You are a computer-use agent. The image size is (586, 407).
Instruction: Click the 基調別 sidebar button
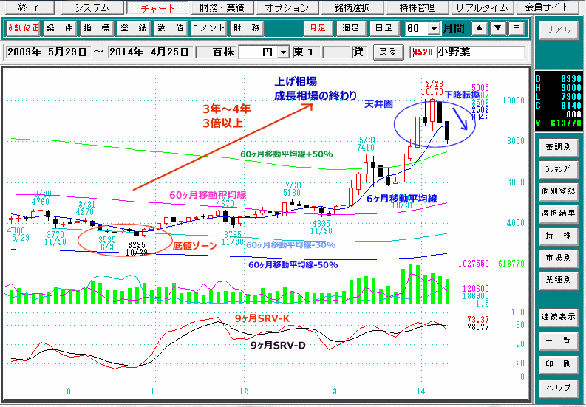[x=559, y=146]
